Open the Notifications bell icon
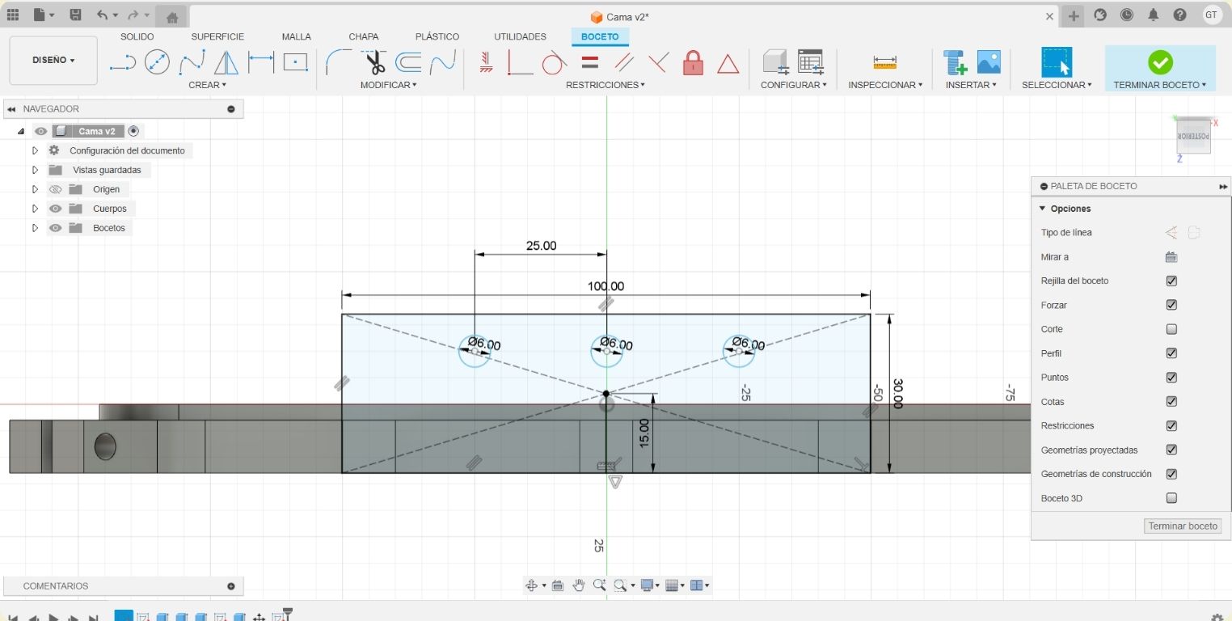 point(1153,15)
